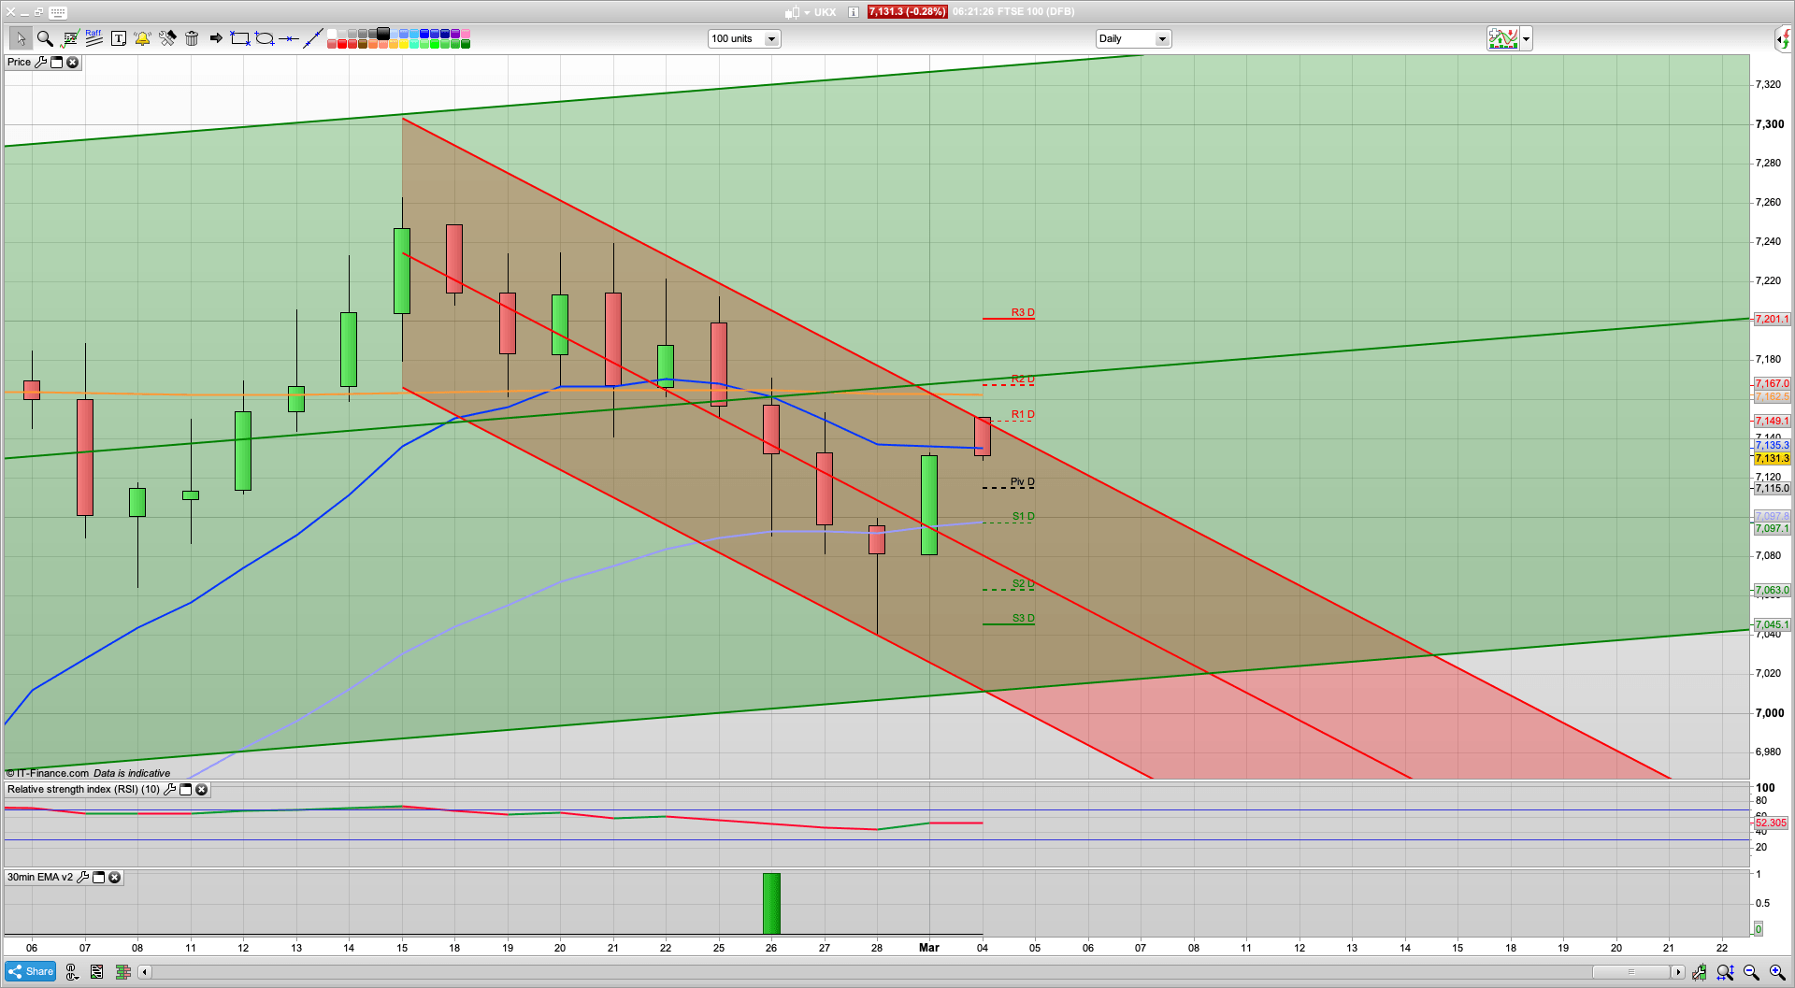1795x988 pixels.
Task: Click the 7,201.1 price label
Action: (1772, 320)
